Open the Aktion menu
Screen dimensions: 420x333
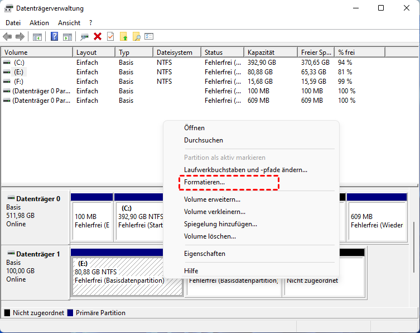39,23
